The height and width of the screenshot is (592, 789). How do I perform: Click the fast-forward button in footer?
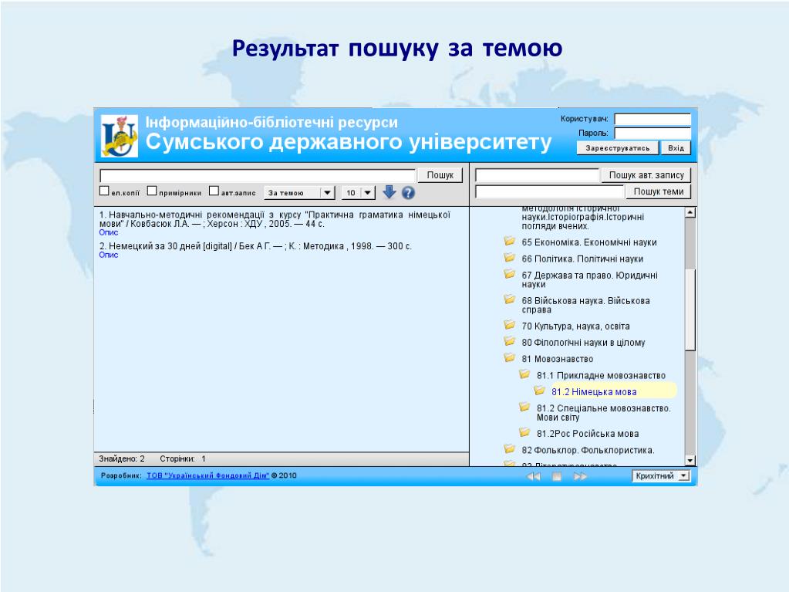[x=580, y=476]
